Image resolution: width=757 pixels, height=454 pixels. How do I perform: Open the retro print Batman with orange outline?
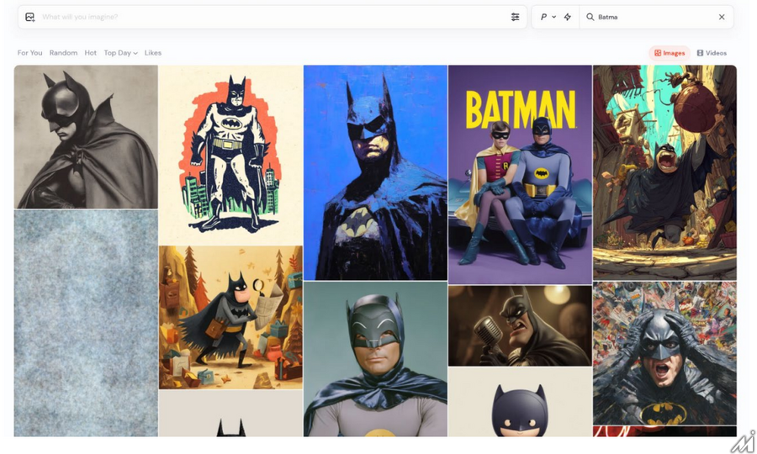click(x=230, y=155)
